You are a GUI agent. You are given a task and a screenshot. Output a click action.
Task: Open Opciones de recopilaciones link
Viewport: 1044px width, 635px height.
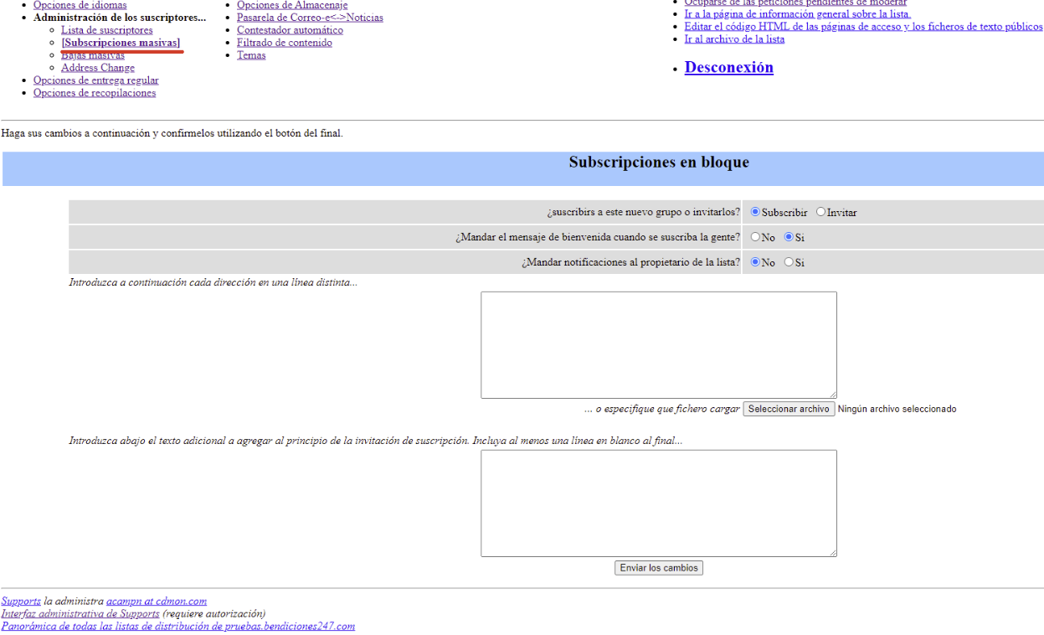pyautogui.click(x=95, y=93)
